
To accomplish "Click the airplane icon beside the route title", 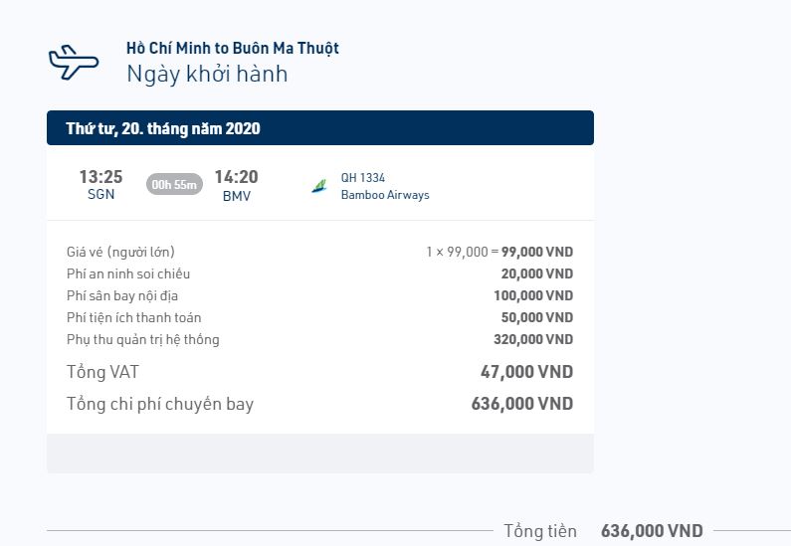I will [x=74, y=62].
